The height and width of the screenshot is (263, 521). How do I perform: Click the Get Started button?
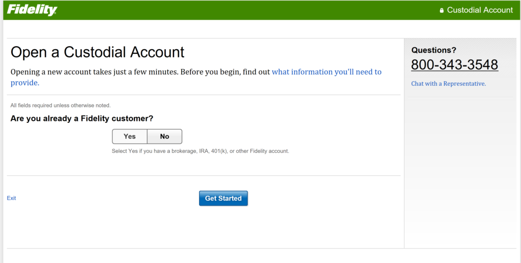223,199
